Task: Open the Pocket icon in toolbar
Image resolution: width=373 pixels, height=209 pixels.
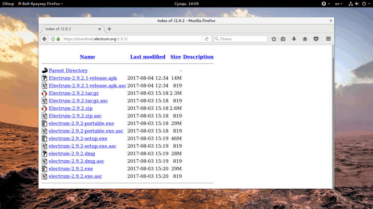Action: click(316, 39)
